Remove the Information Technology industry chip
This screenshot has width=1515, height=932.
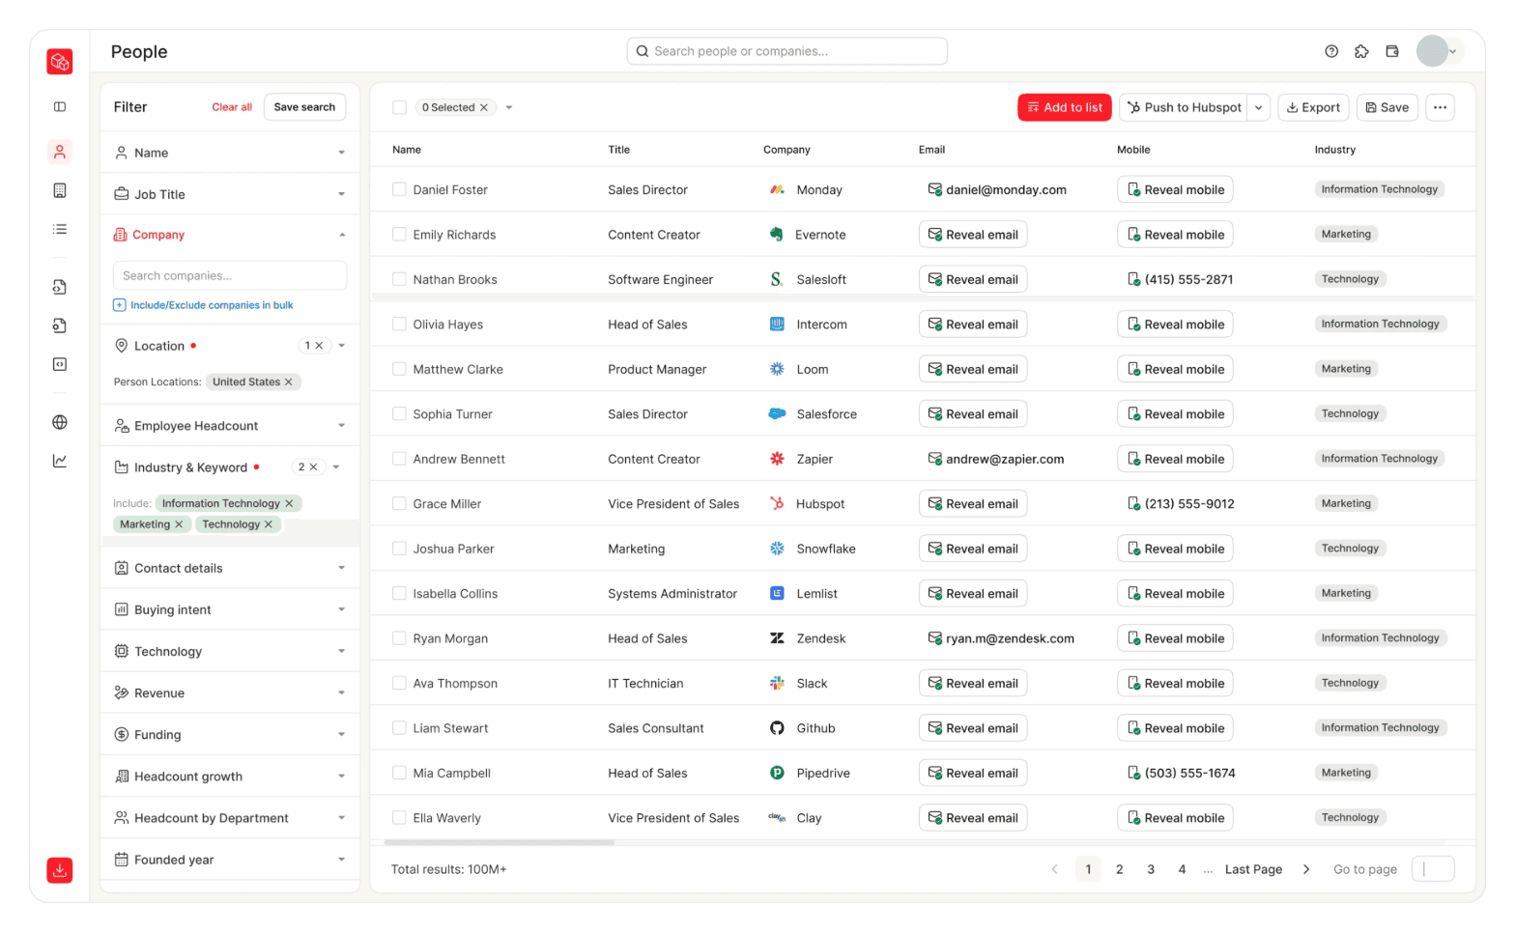click(289, 504)
